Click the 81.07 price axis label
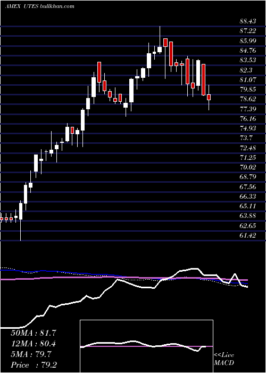Viewport: 266px width, 373px height. (x=248, y=80)
